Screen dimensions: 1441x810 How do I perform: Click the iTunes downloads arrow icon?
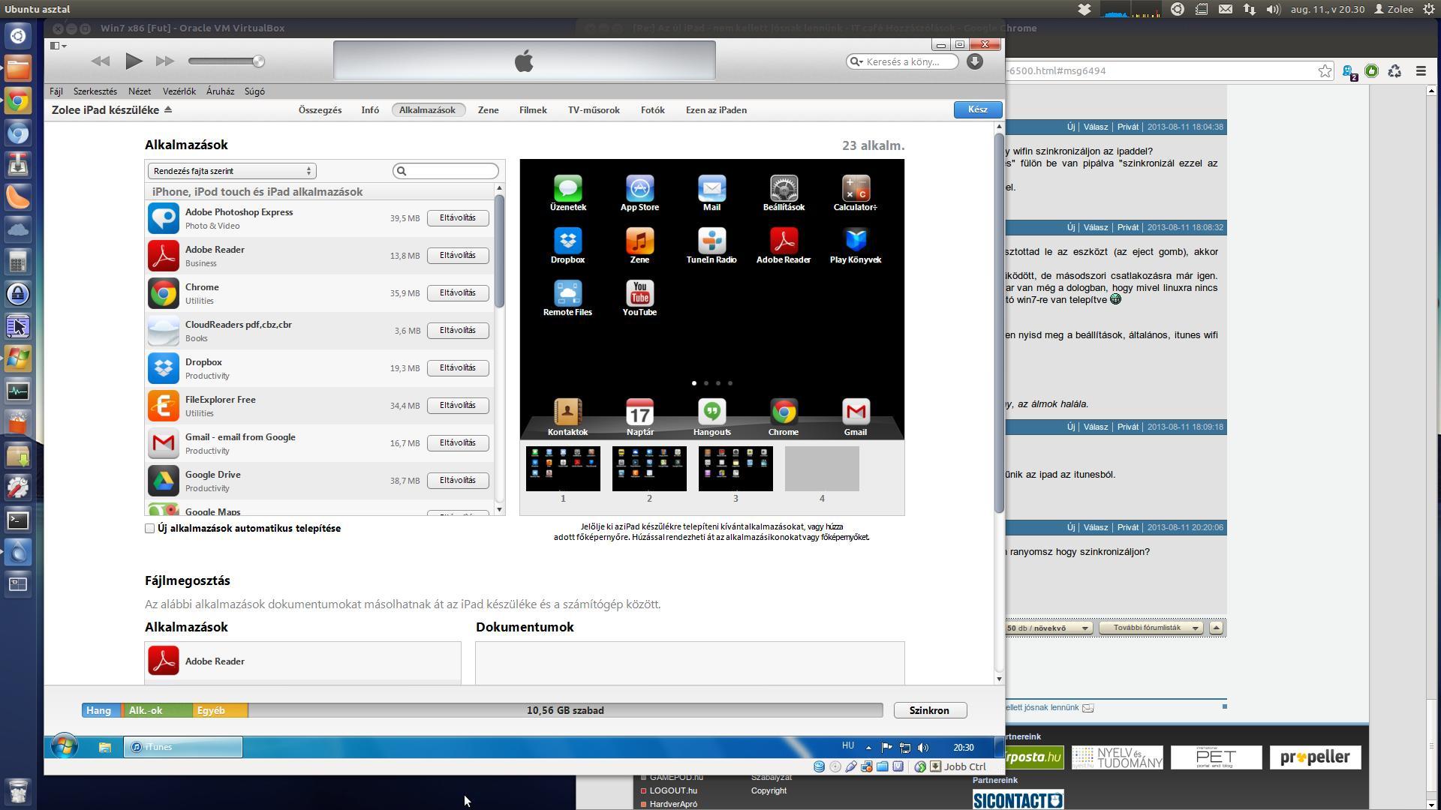[974, 61]
